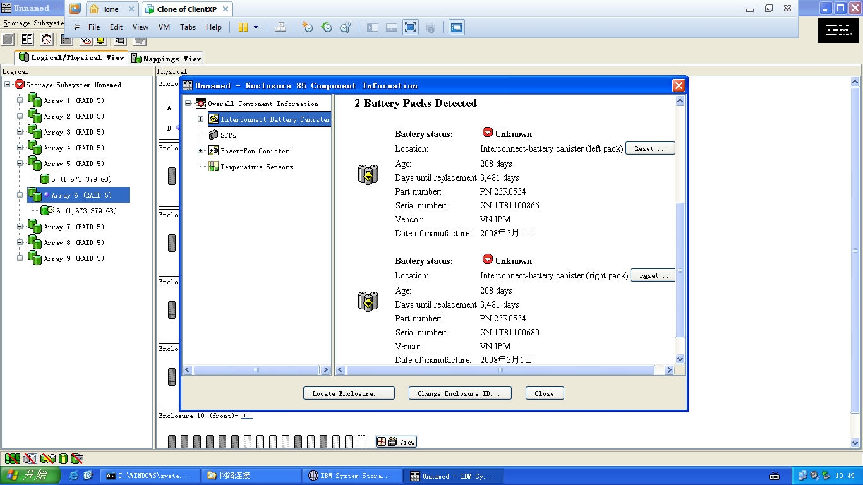Open the Help menu

[214, 27]
